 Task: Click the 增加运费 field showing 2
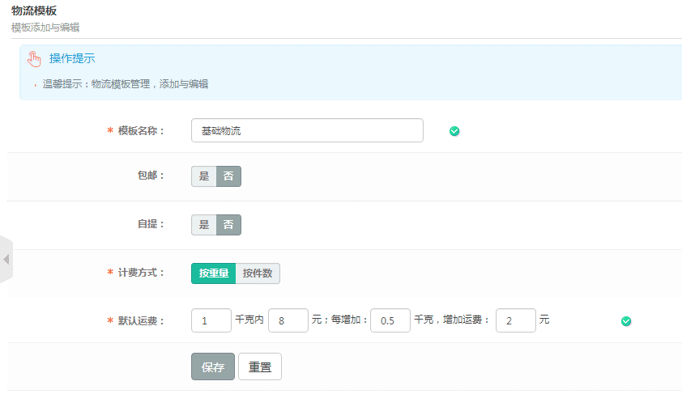(515, 321)
